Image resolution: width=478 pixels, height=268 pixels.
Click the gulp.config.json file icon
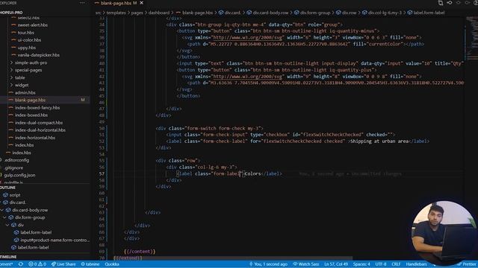(x=1, y=175)
